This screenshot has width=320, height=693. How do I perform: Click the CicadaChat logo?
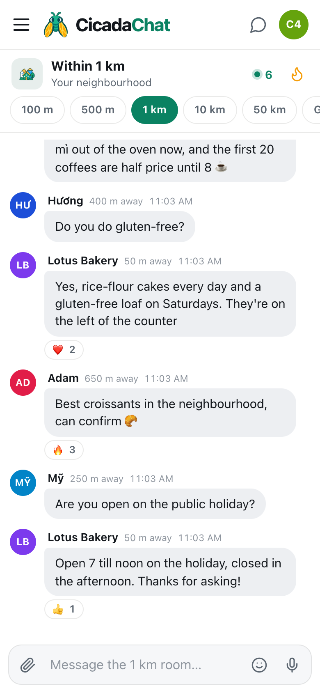pos(107,25)
